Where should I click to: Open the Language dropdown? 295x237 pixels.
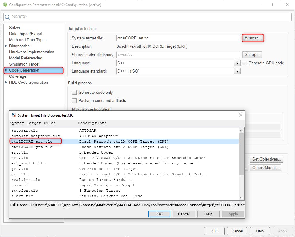tap(237, 63)
